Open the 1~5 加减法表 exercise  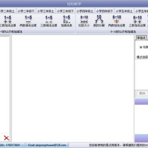[x=67, y=21]
